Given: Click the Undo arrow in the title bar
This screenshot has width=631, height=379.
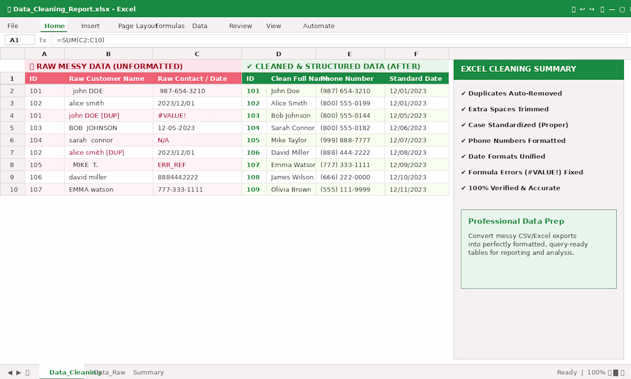Looking at the screenshot, I should pos(582,9).
